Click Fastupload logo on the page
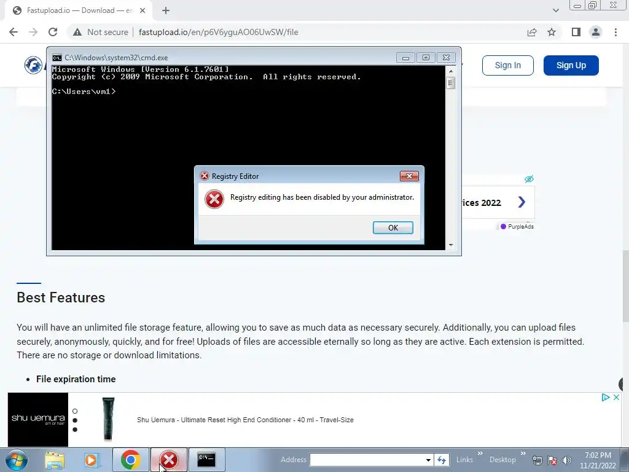 [33, 65]
